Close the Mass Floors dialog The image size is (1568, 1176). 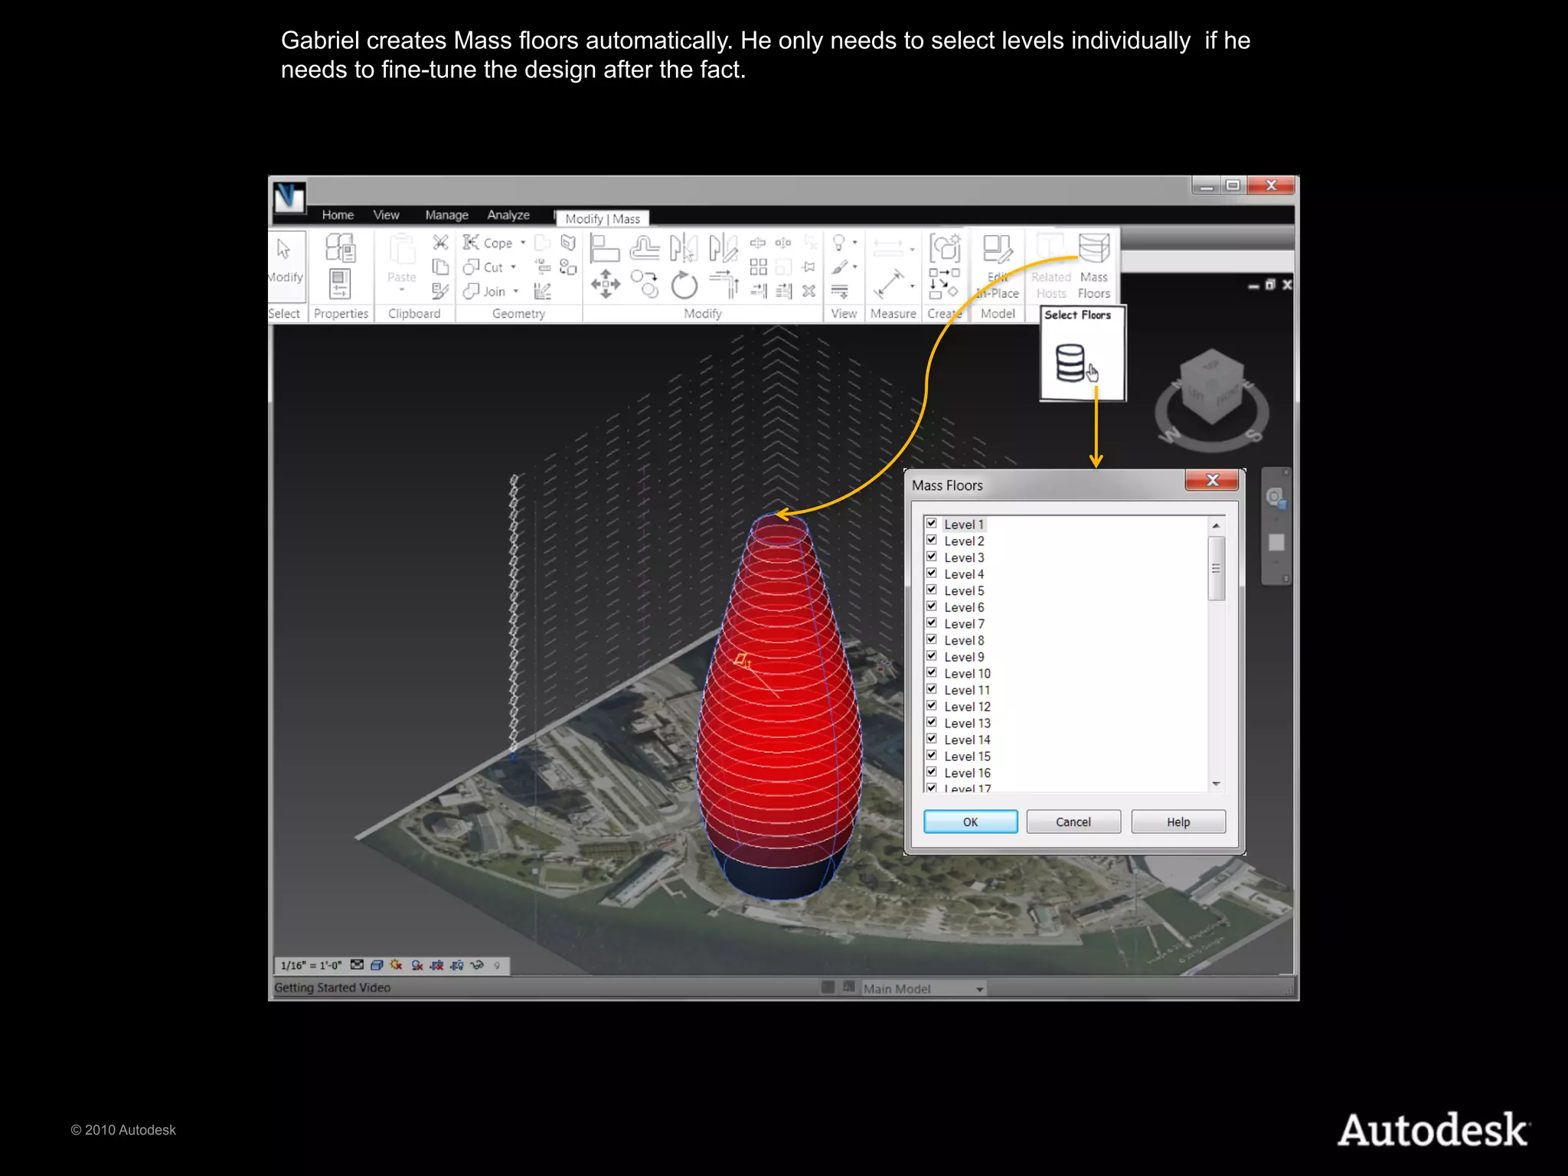pyautogui.click(x=1212, y=480)
